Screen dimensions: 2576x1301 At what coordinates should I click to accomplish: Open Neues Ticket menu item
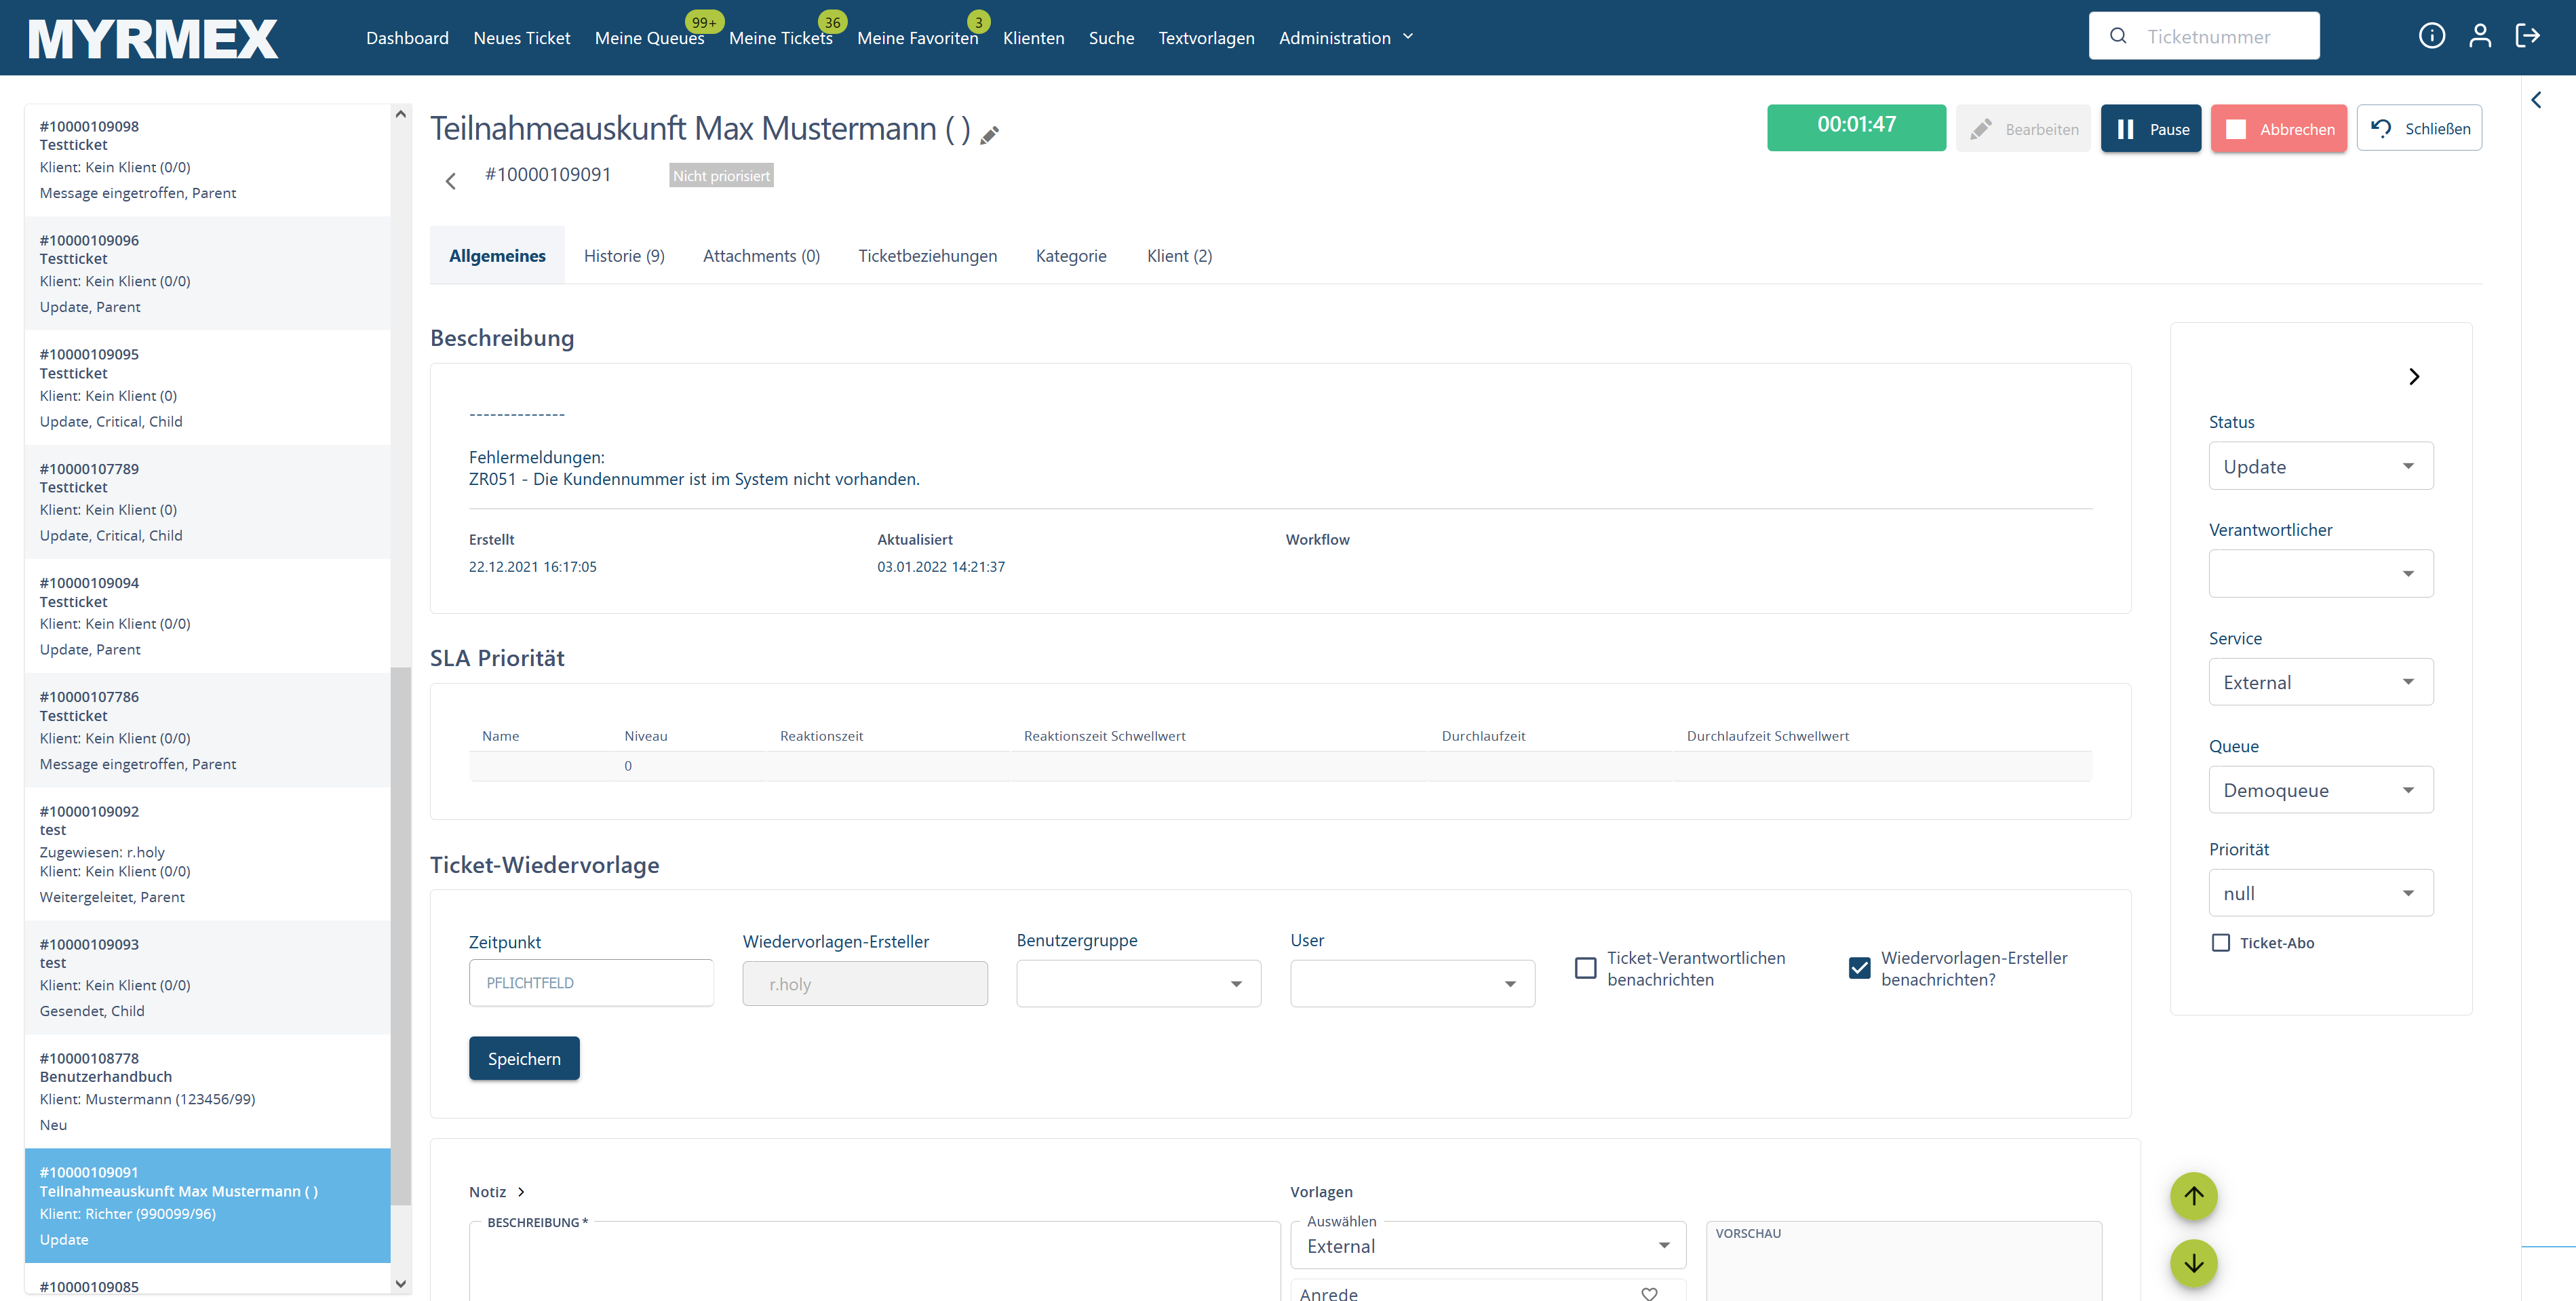521,38
